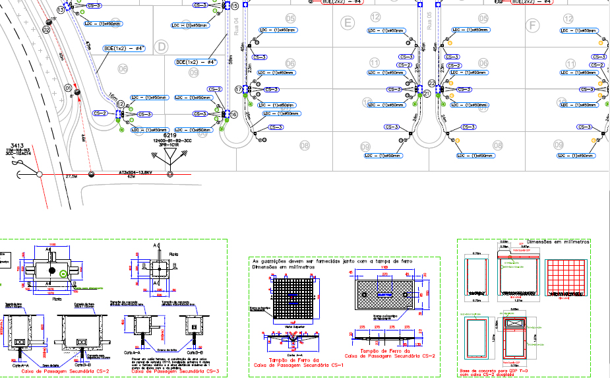Click the node 22 circle marker
Image resolution: width=610 pixels, height=378 pixels.
tap(431, 84)
